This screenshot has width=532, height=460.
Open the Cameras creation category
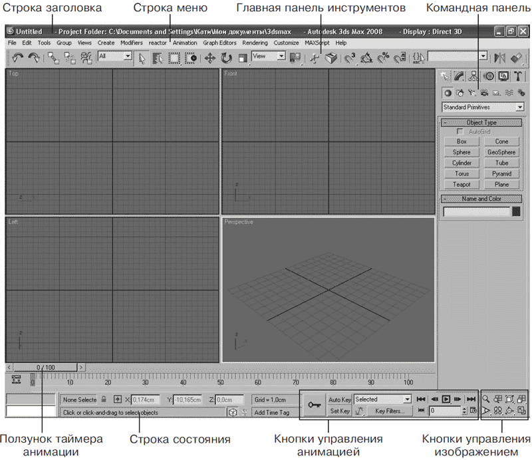pyautogui.click(x=484, y=92)
